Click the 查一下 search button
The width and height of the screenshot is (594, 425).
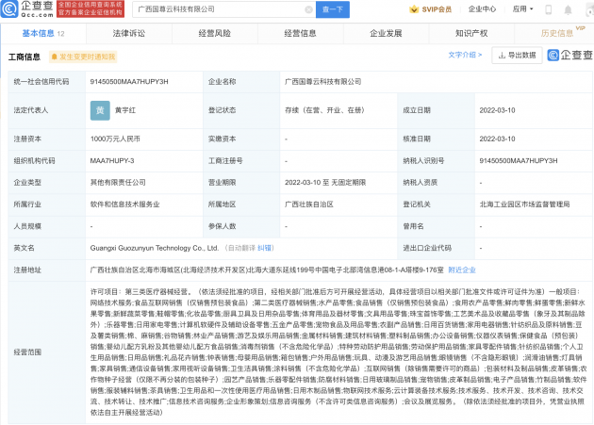(333, 9)
